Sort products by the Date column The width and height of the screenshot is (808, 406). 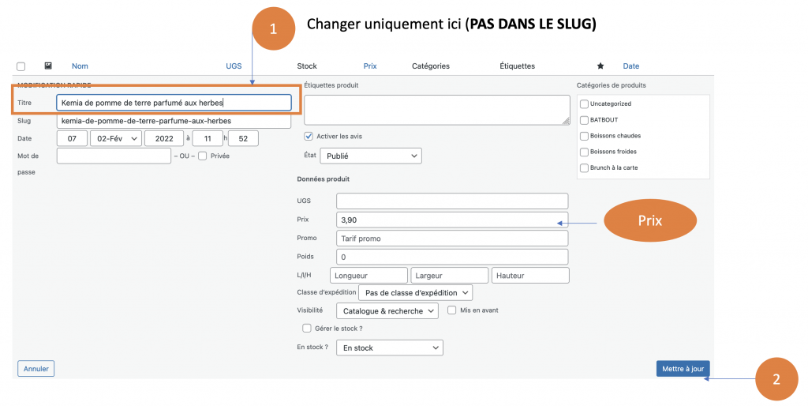tap(630, 66)
